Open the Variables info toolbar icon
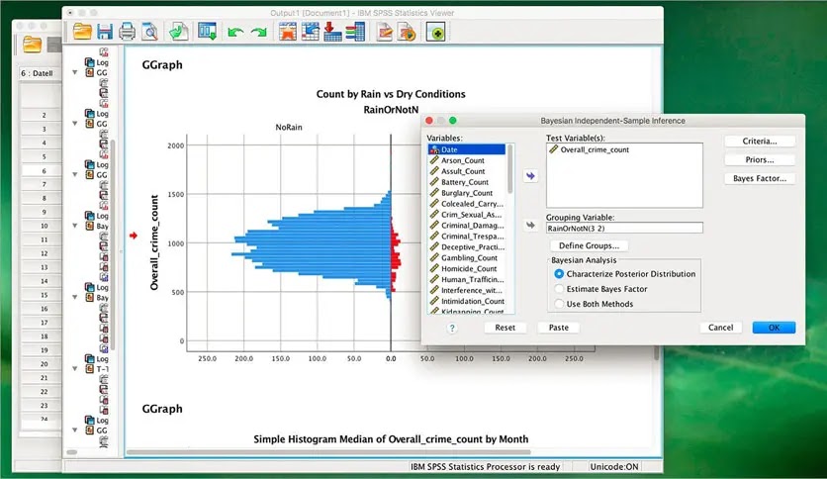The image size is (827, 479). click(x=355, y=33)
